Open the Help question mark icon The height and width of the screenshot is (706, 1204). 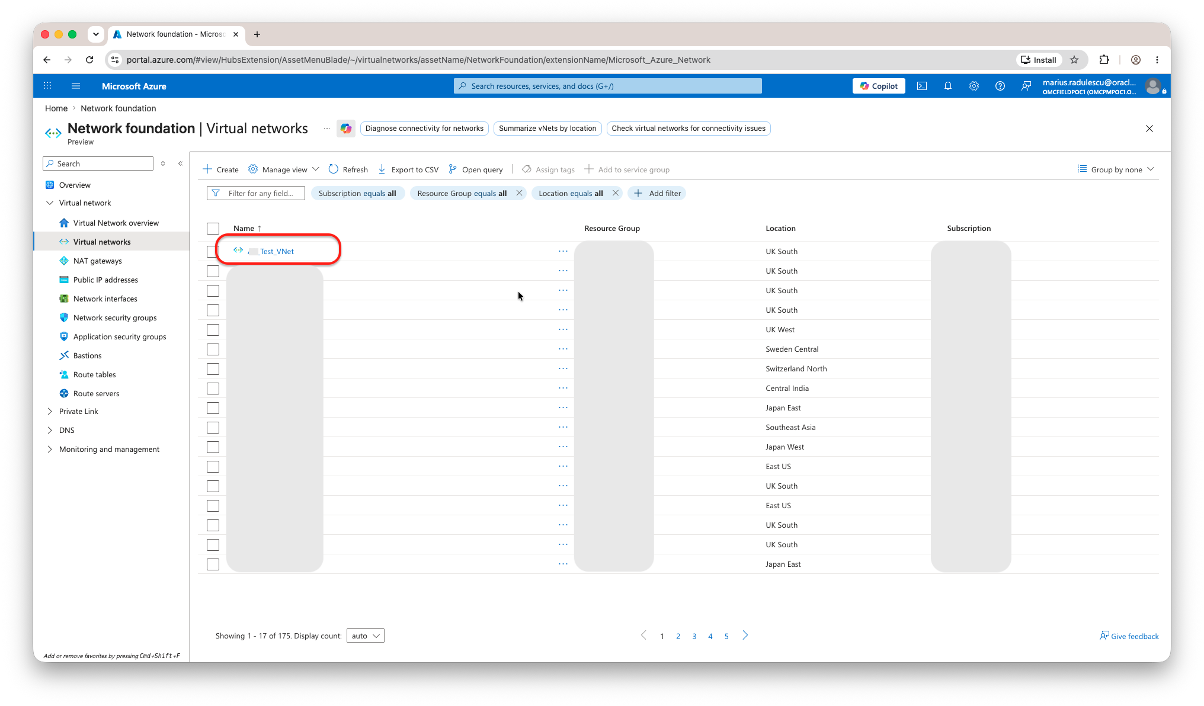pos(1000,86)
